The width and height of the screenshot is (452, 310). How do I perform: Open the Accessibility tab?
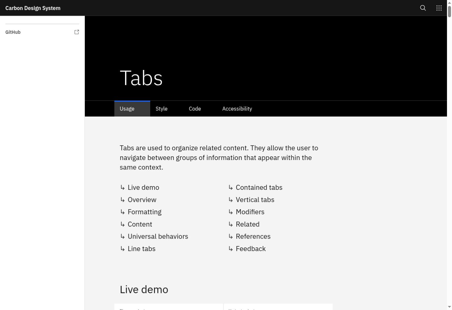[237, 109]
